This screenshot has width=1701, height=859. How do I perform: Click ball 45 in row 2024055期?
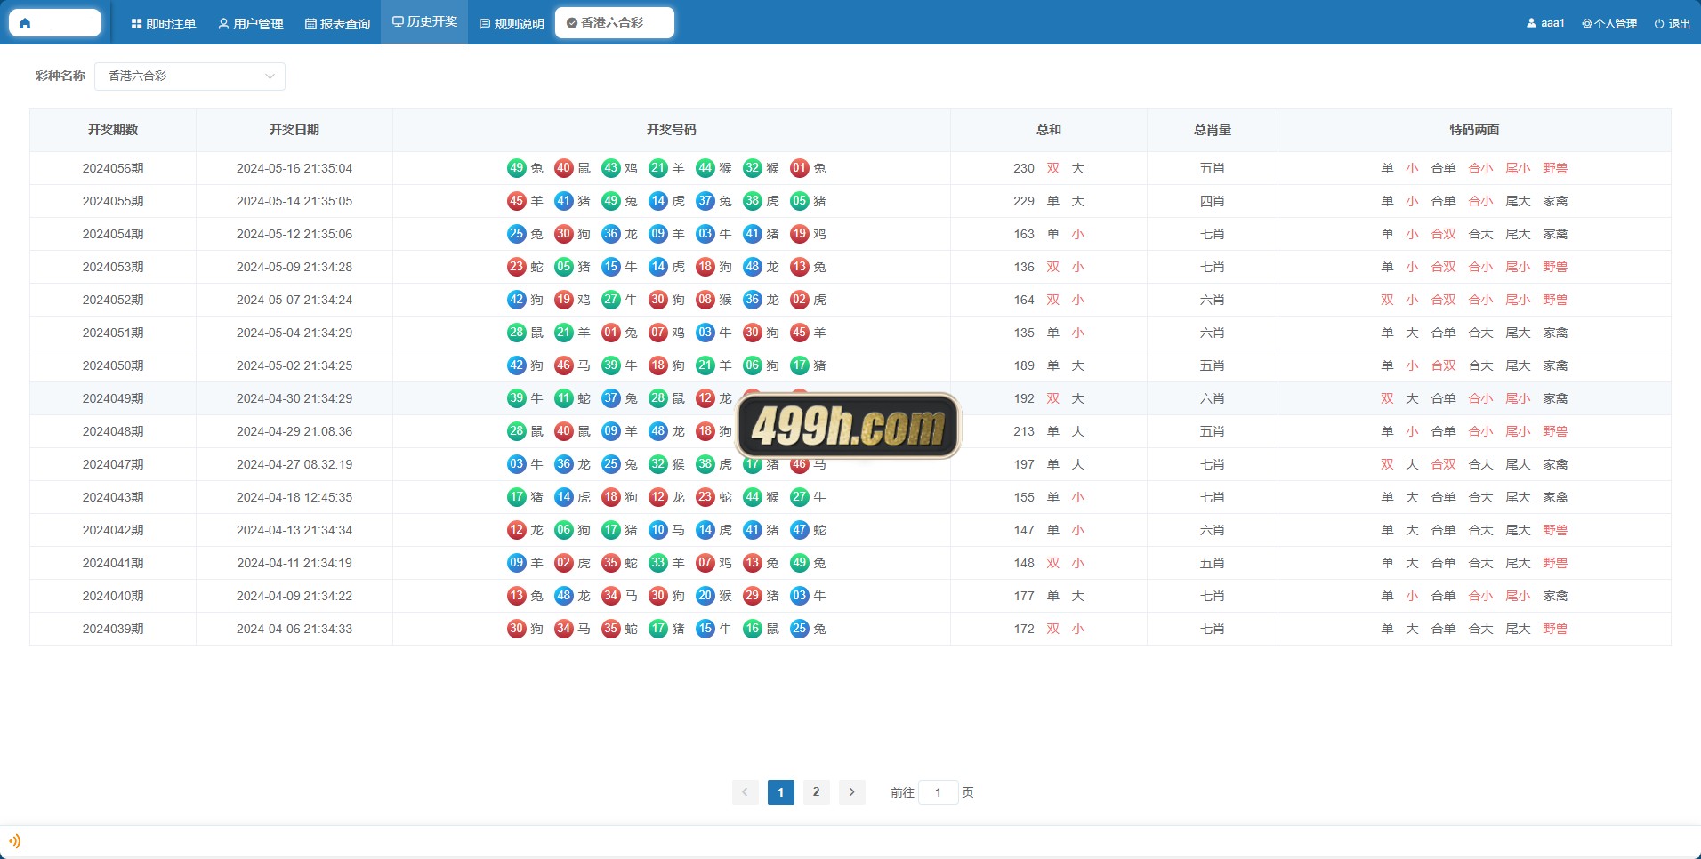click(x=517, y=200)
